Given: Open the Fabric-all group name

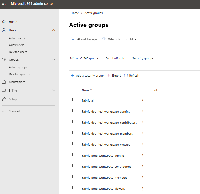Looking at the screenshot, I should 88,100.
